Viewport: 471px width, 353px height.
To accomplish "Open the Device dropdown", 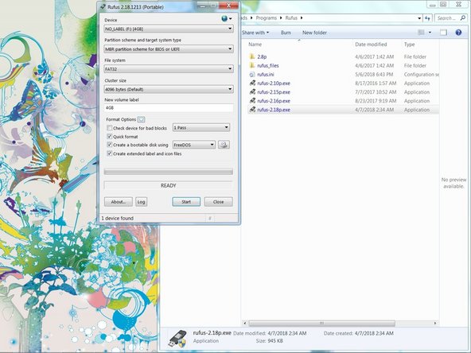I will click(x=169, y=29).
